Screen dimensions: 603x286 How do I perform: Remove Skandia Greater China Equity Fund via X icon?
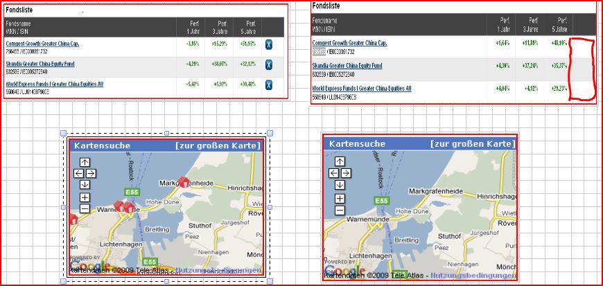point(269,64)
